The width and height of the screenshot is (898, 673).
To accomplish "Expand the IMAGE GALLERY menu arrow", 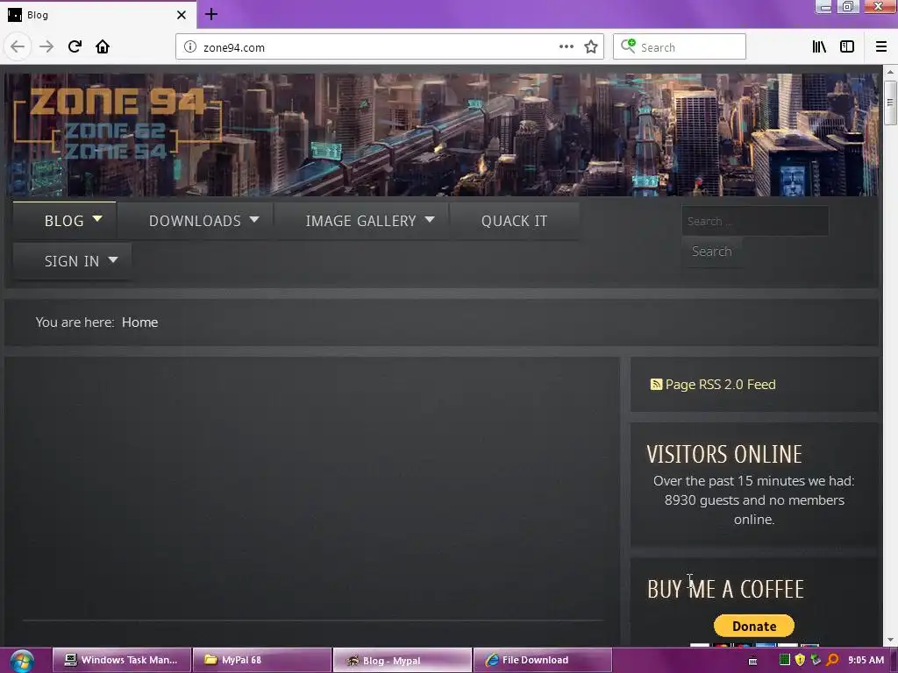I will pos(430,219).
